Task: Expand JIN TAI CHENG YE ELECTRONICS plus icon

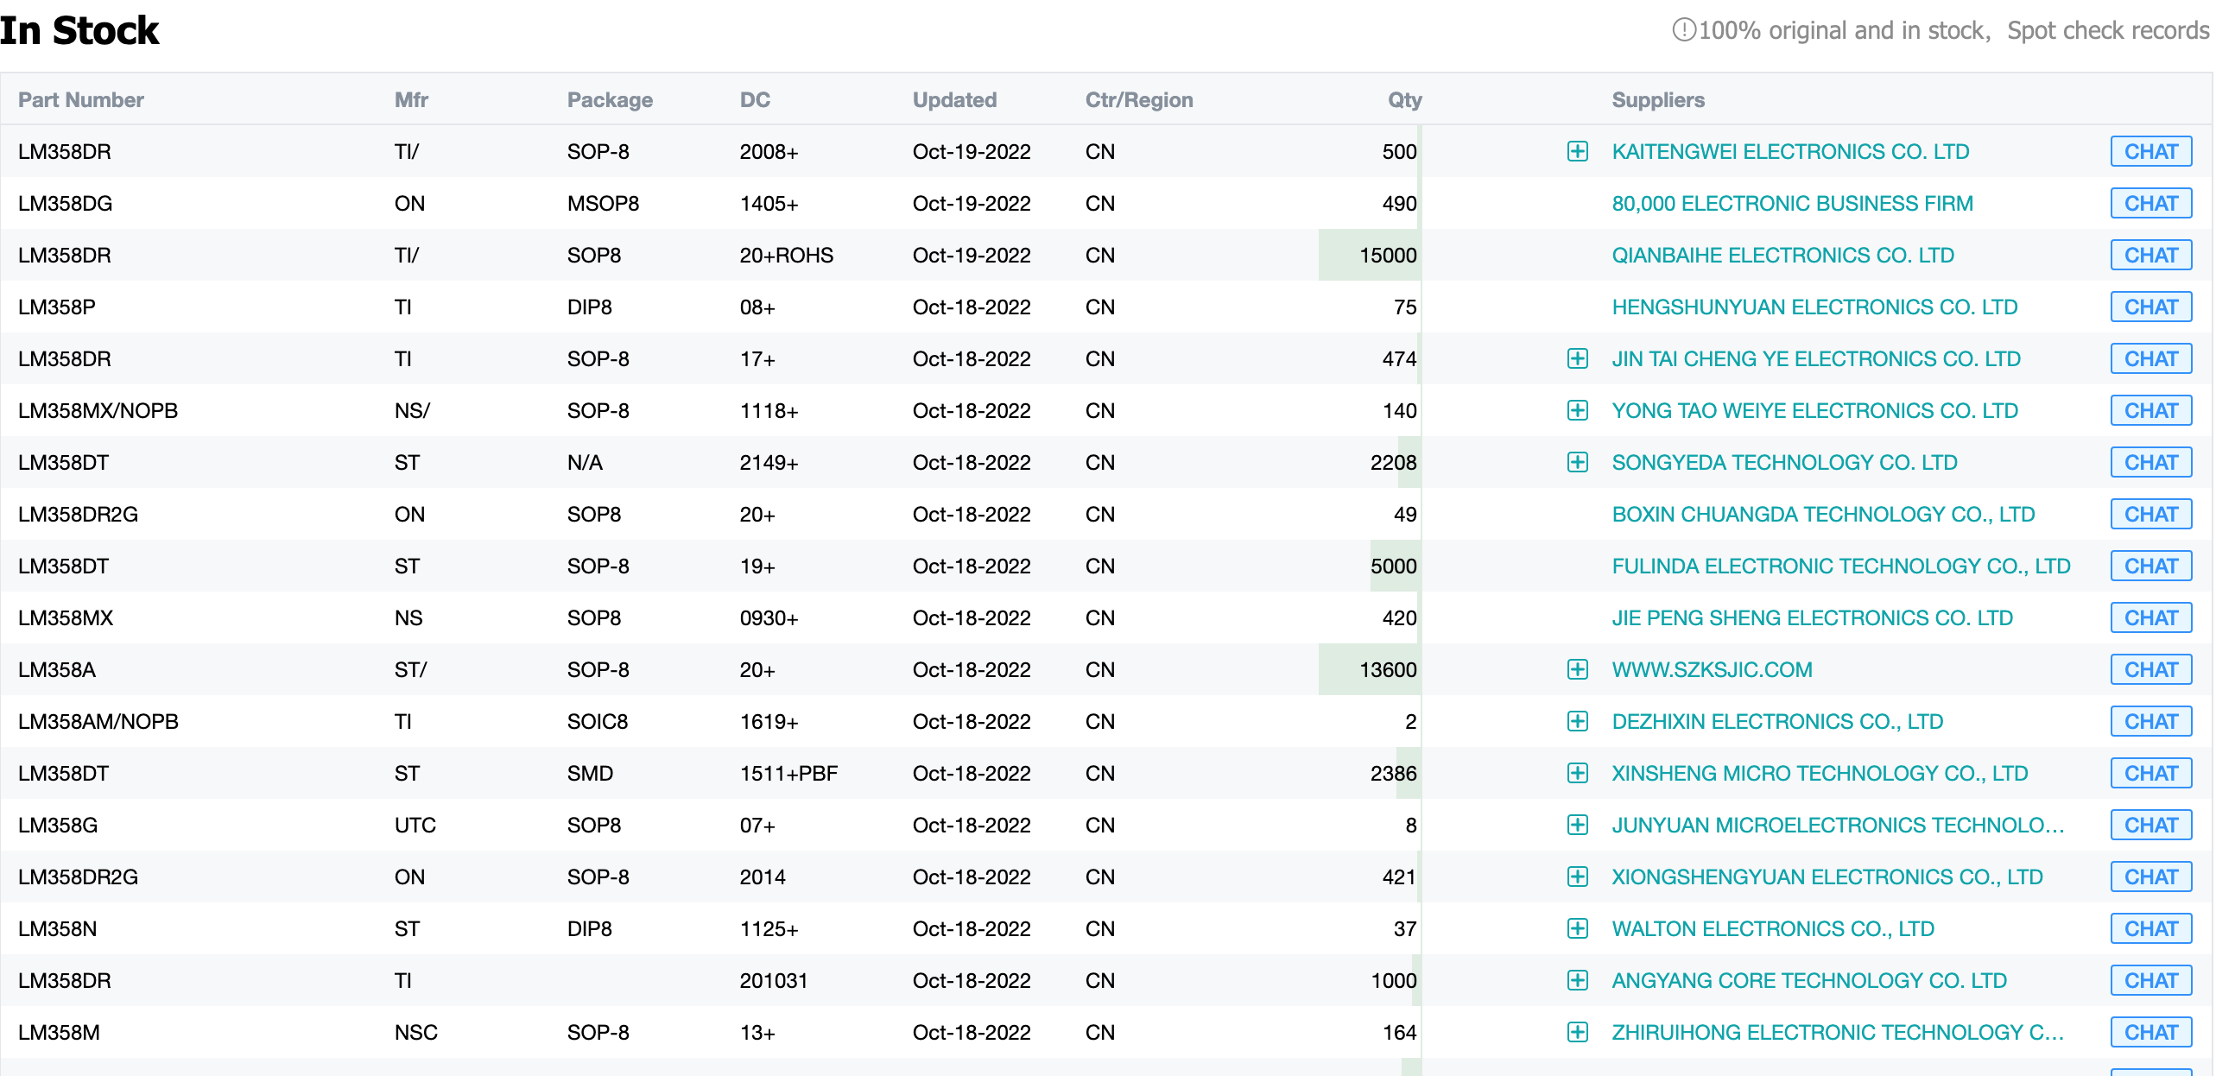Action: (1577, 358)
